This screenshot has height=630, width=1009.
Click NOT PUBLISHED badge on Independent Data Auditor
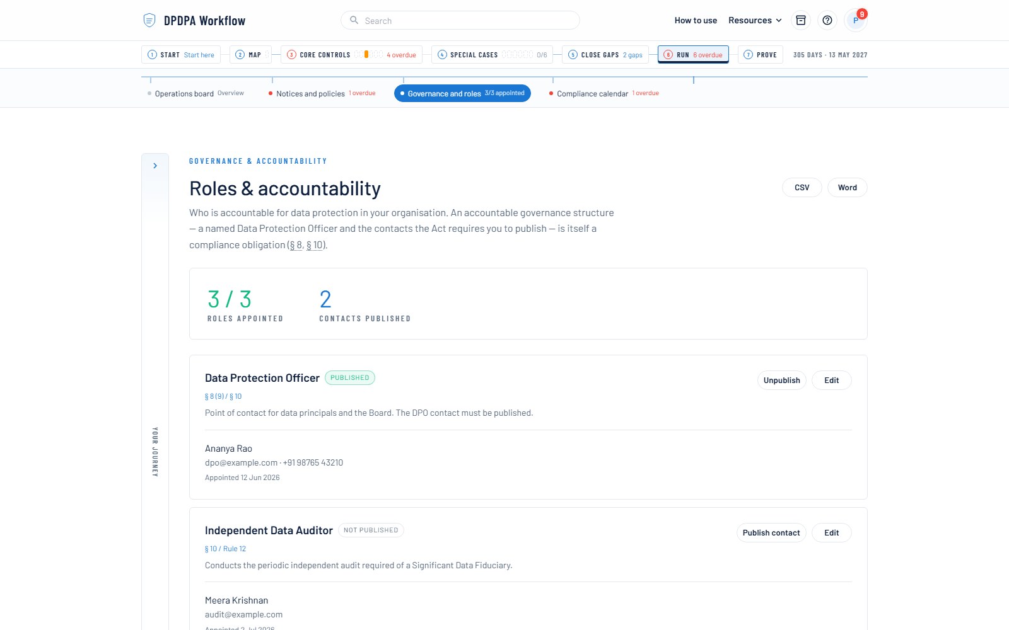click(371, 530)
